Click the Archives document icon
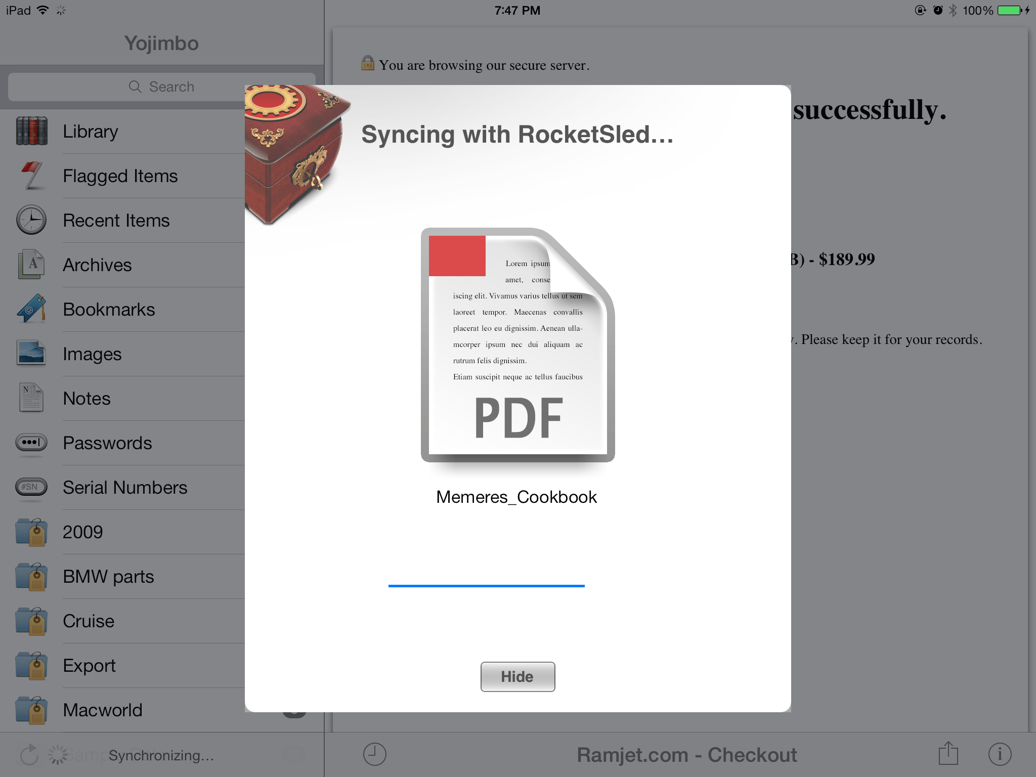Screen dimensions: 1036x777 click(x=31, y=265)
